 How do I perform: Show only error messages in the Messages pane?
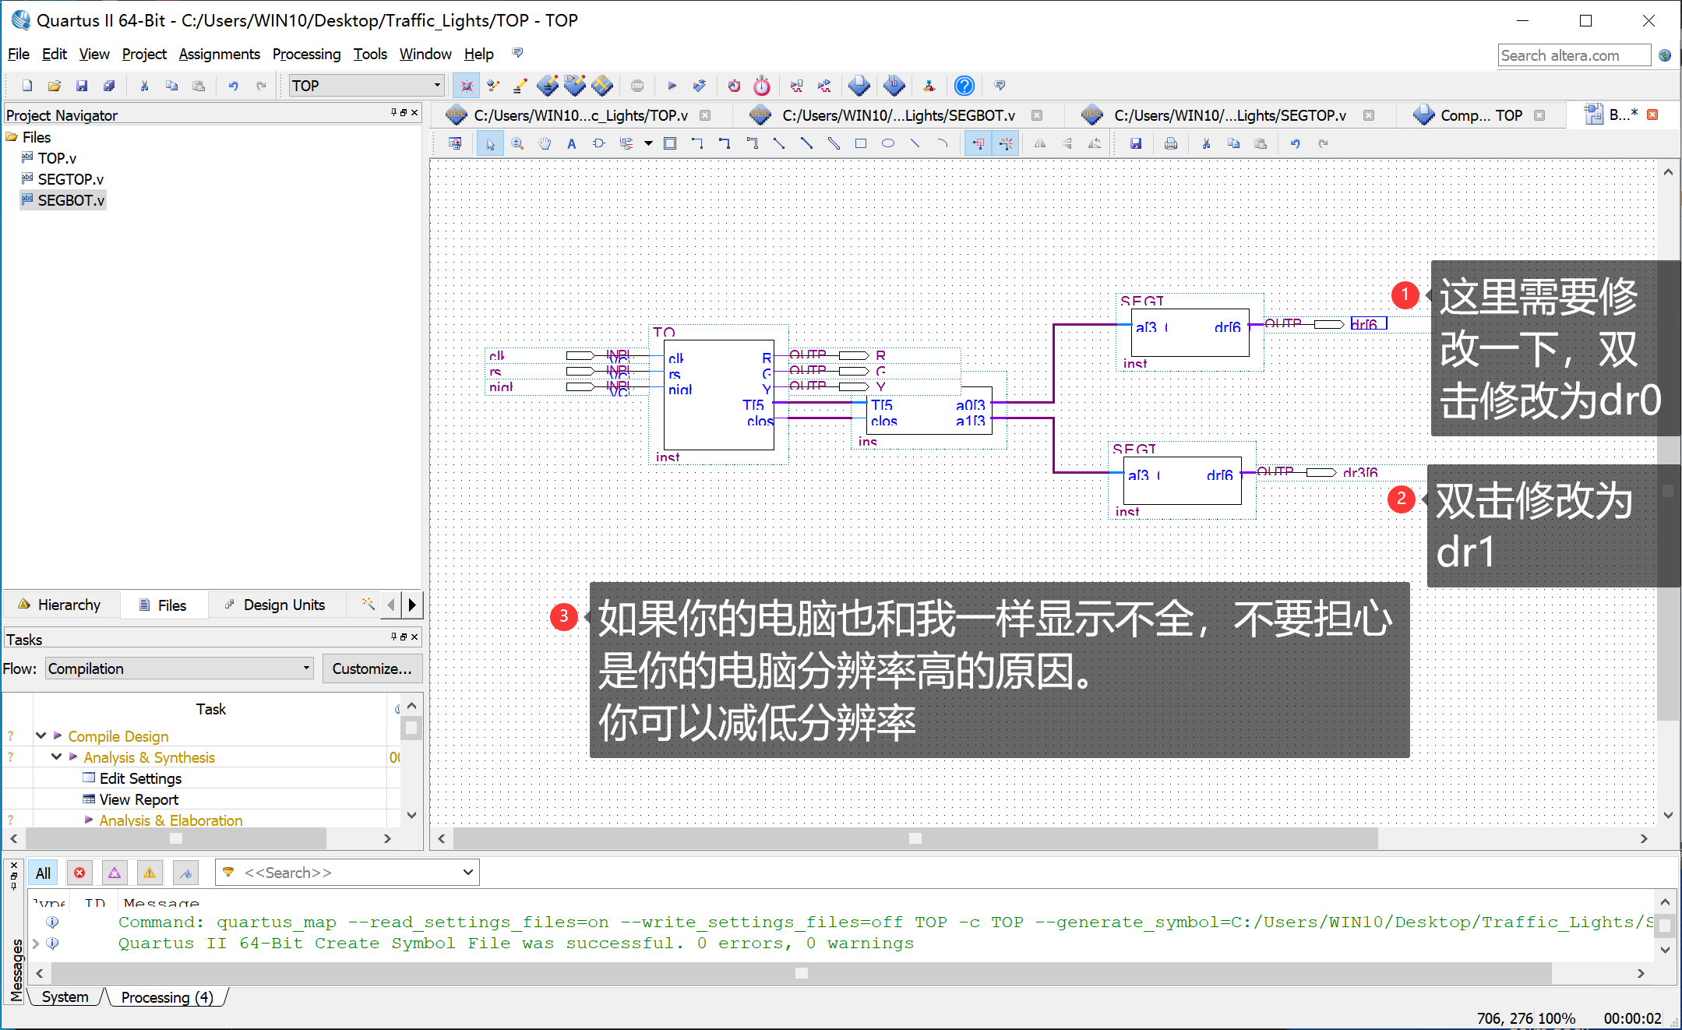point(79,872)
